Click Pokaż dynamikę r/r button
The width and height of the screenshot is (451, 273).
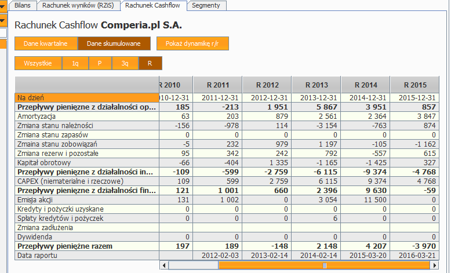192,43
